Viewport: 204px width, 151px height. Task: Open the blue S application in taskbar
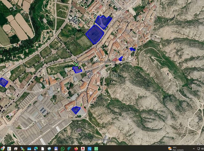coord(90,148)
